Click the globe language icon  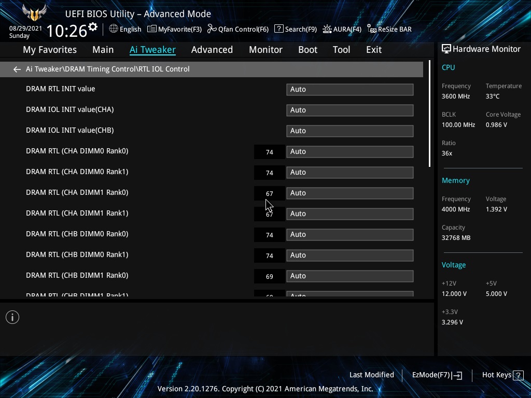pos(114,29)
